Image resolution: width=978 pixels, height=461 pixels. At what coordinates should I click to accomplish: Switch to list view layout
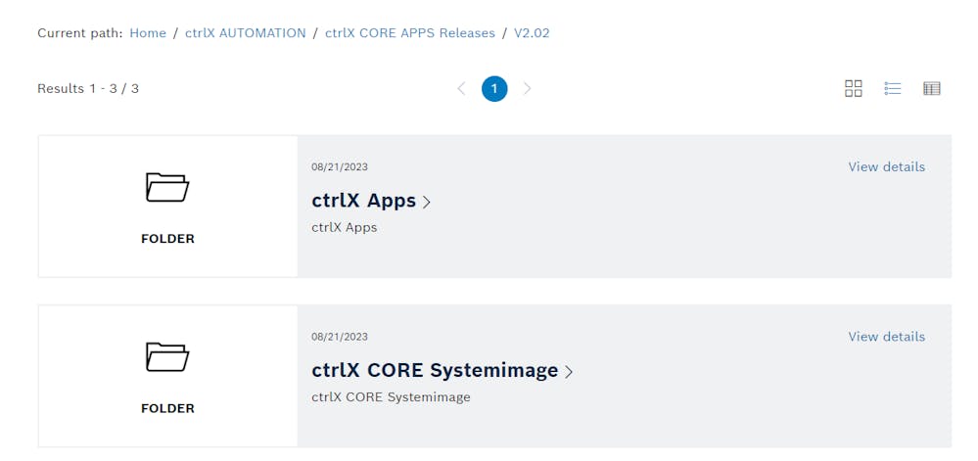[892, 89]
